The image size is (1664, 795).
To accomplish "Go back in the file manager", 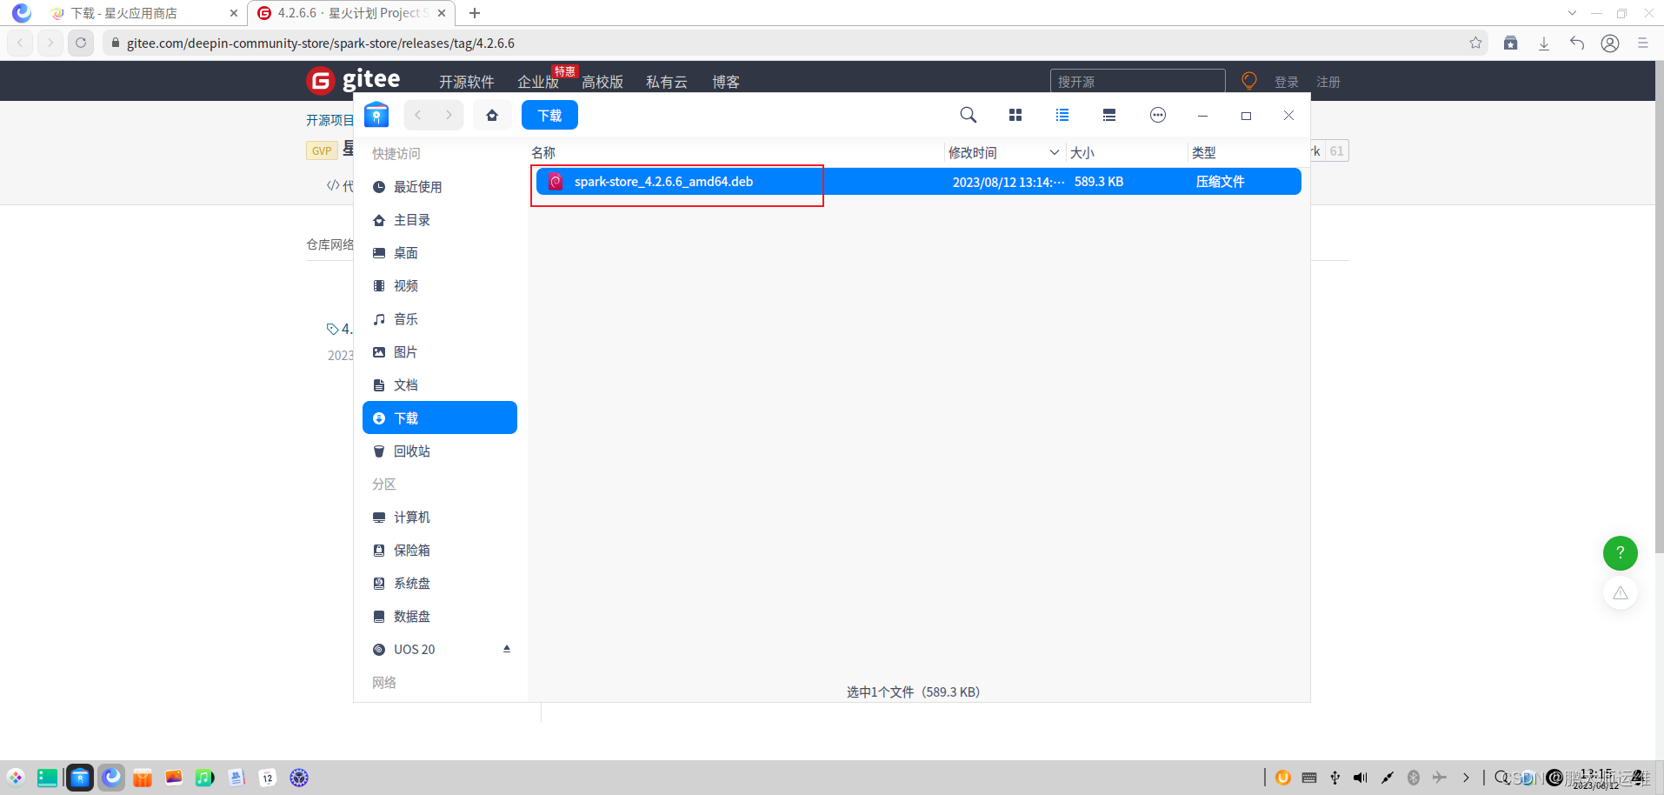I will pyautogui.click(x=418, y=115).
